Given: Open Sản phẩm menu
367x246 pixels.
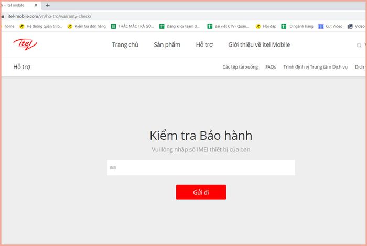Looking at the screenshot, I should pos(167,44).
